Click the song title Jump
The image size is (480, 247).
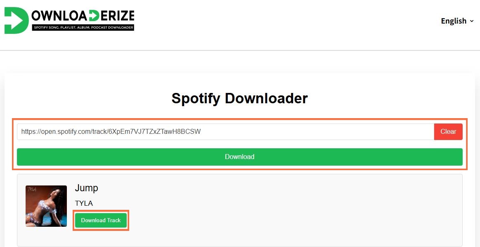click(86, 188)
